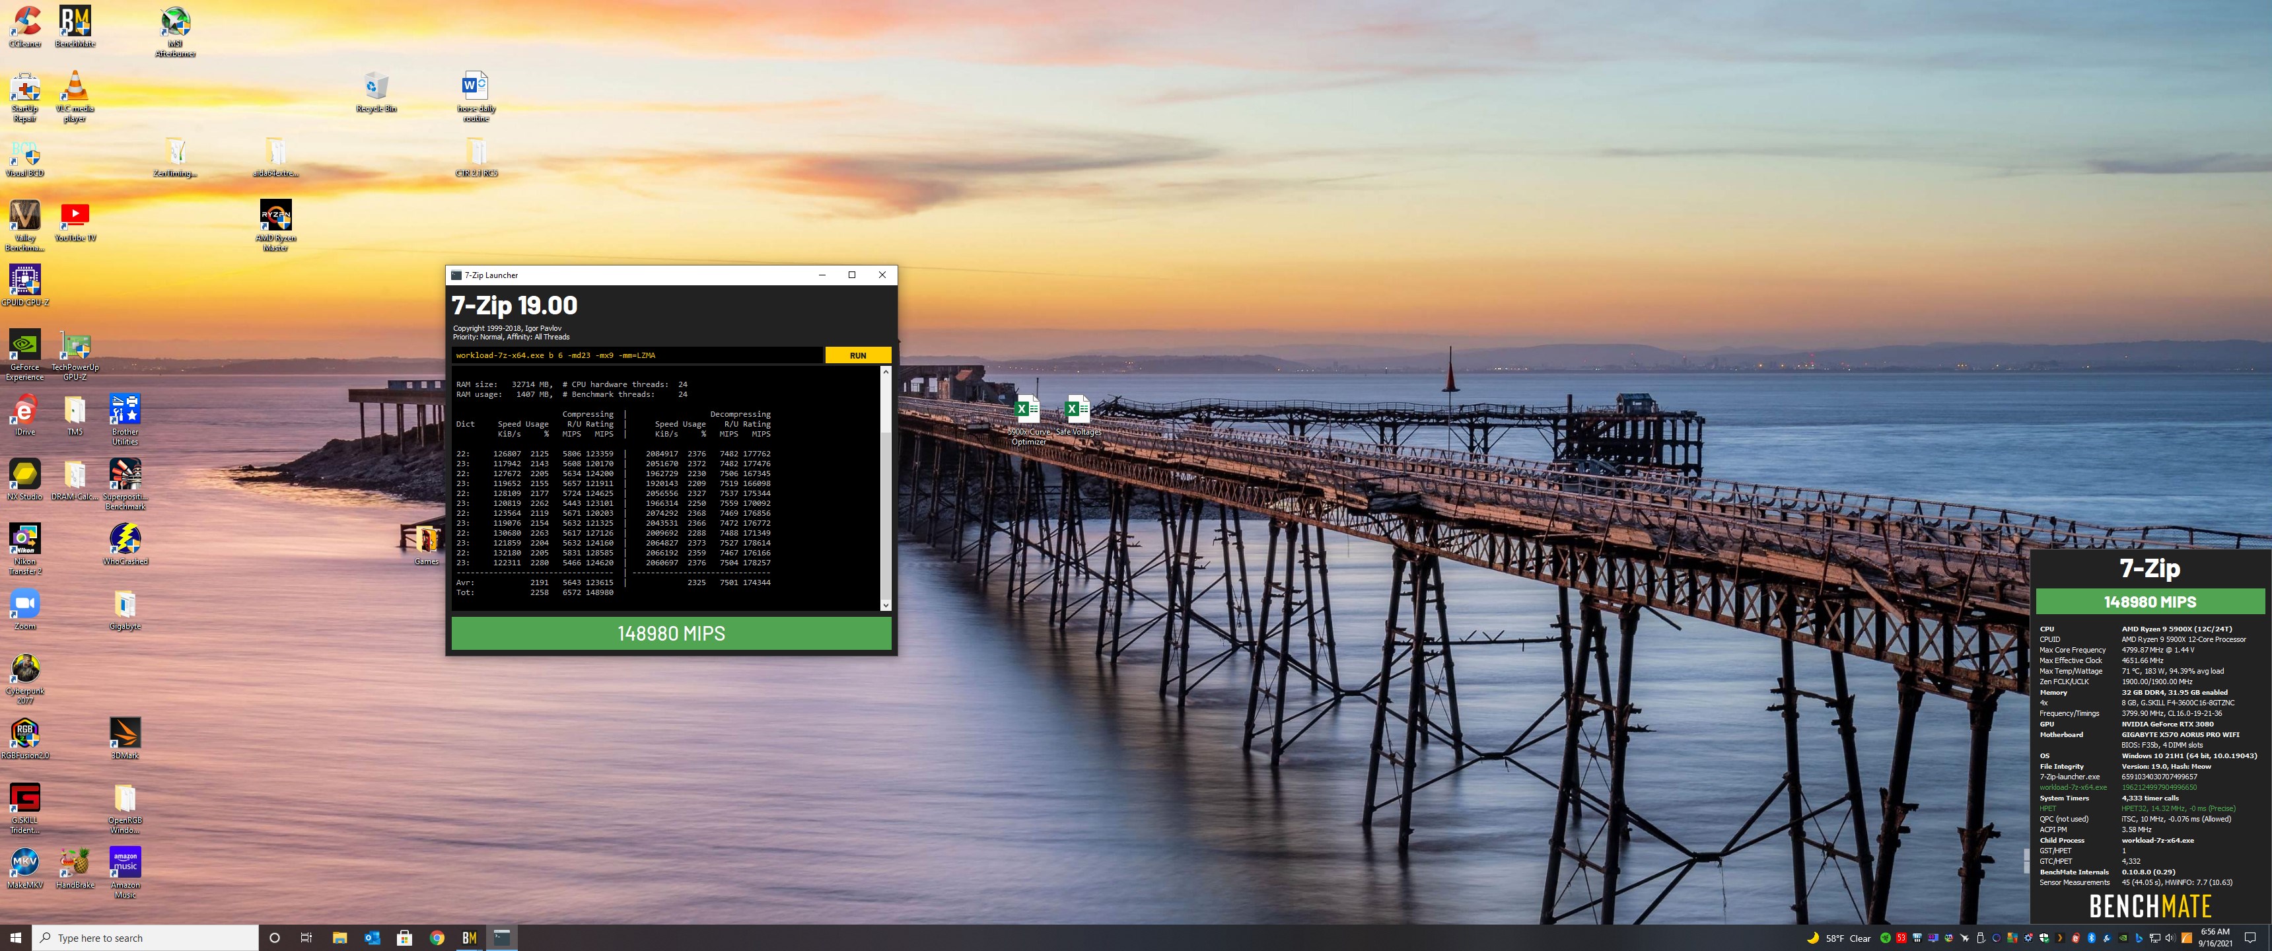Open Microsoft Store from the taskbar

point(405,938)
